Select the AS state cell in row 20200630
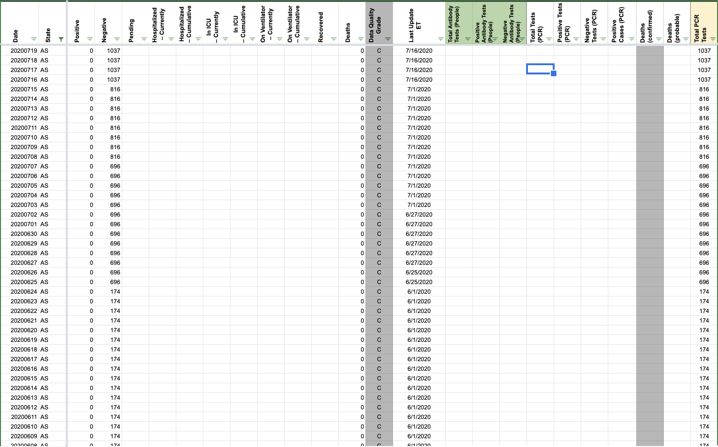The width and height of the screenshot is (718, 447). coord(52,234)
